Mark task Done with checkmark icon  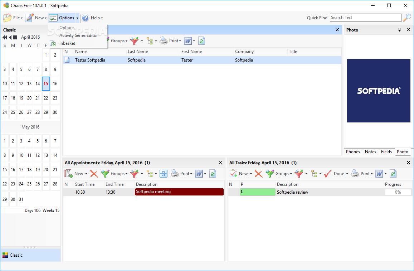328,174
